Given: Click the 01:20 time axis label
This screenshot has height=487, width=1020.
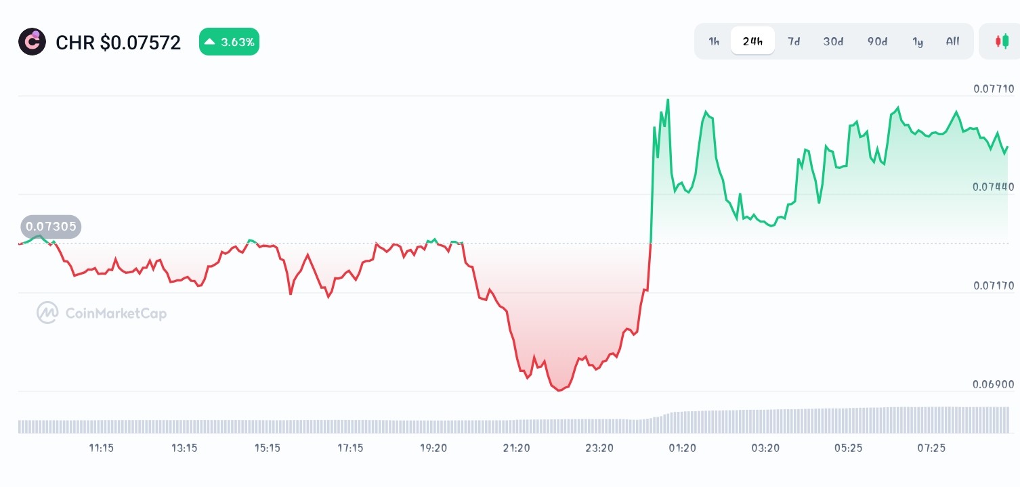Looking at the screenshot, I should coord(682,448).
